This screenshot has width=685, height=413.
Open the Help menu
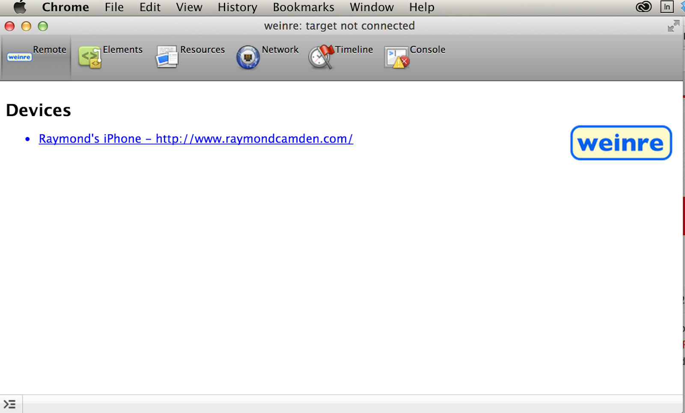[x=422, y=7]
